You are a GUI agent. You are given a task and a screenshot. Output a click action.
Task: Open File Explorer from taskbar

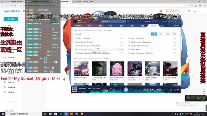[x=50, y=114]
